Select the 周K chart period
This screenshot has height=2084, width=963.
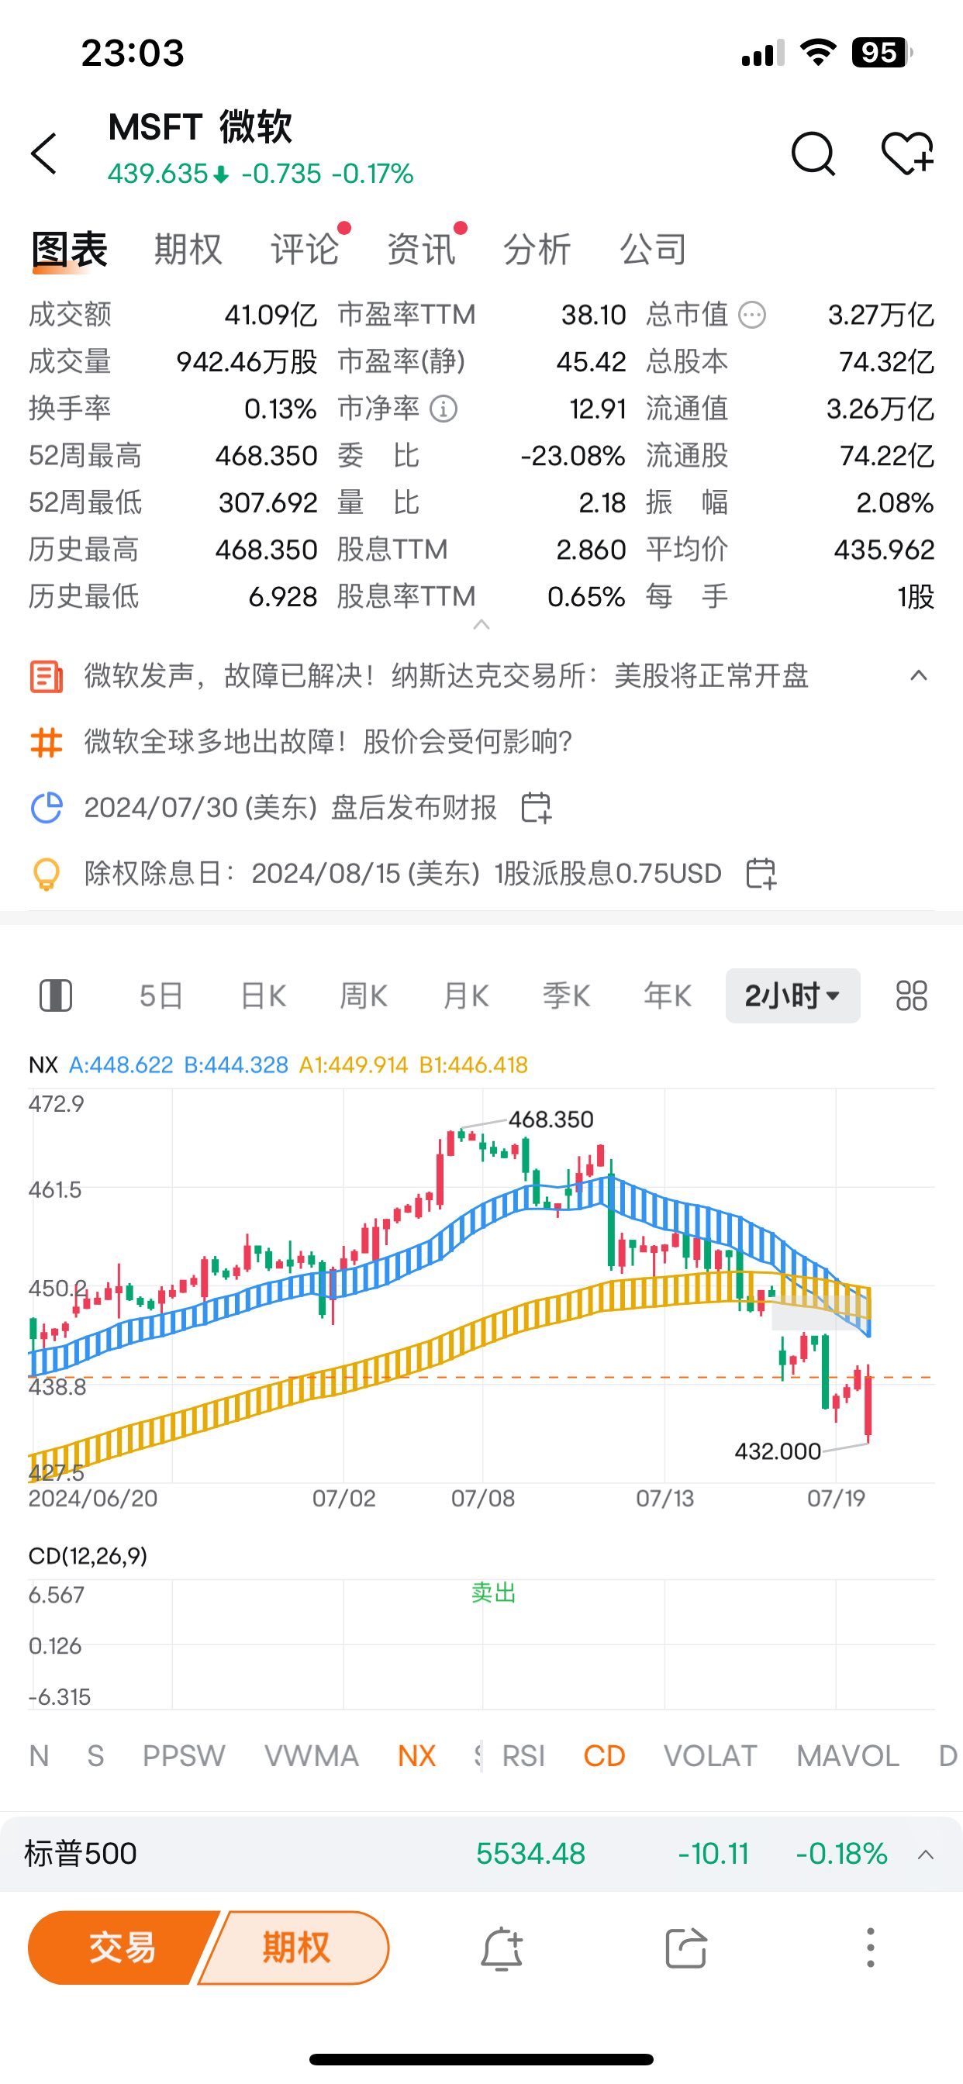(x=364, y=996)
